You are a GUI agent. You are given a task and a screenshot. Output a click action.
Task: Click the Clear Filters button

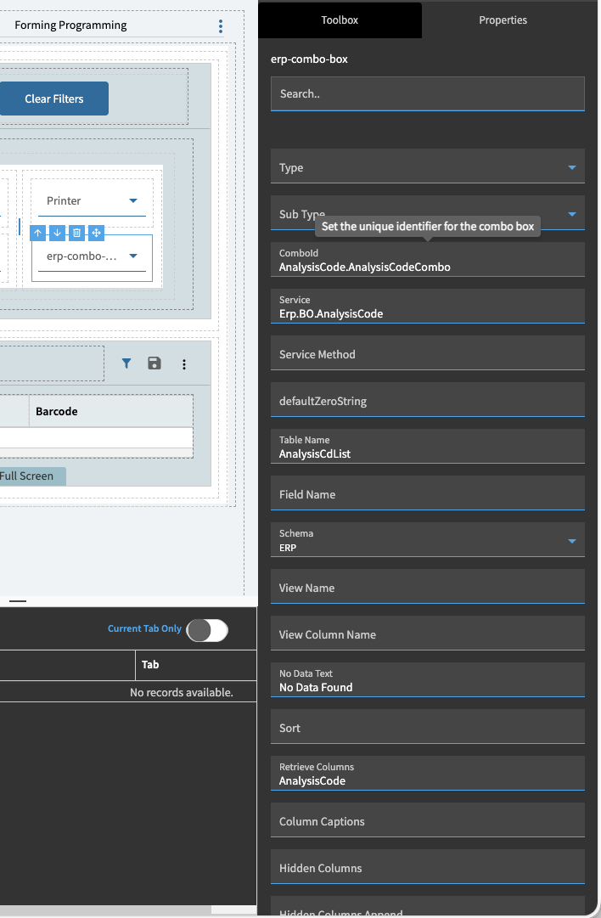(x=53, y=99)
